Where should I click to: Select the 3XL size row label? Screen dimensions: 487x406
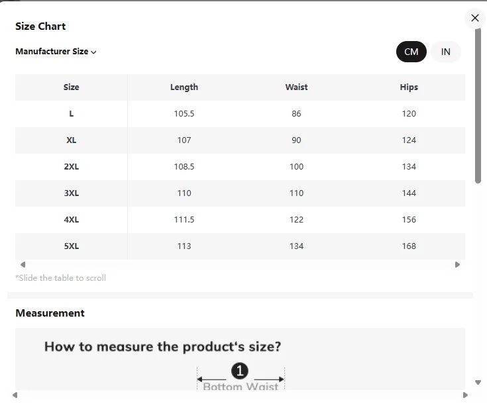[72, 193]
